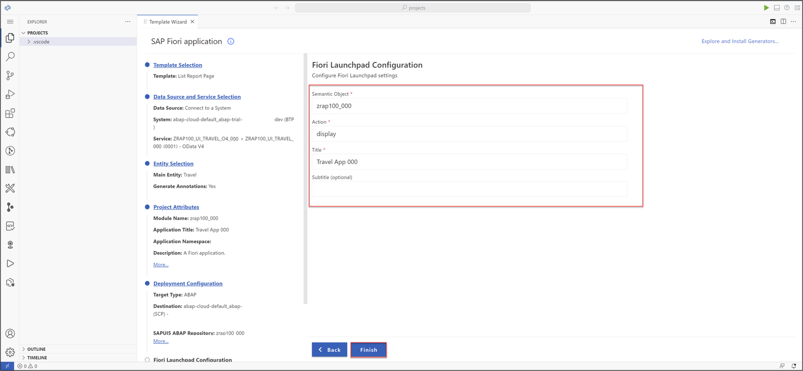Click the SAP Business Application Studio logo
Viewport: 803px width, 371px height.
[8, 8]
